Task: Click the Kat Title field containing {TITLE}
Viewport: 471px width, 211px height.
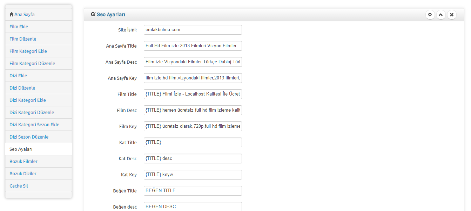Action: click(193, 142)
